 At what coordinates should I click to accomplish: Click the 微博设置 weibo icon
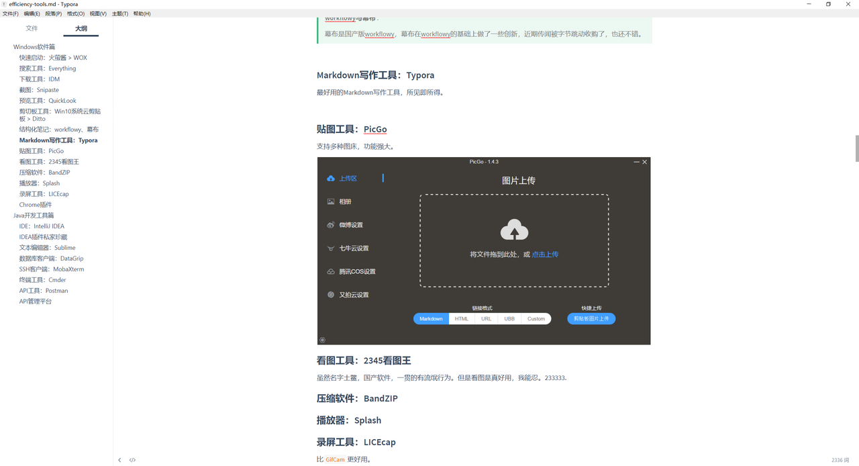tap(331, 225)
